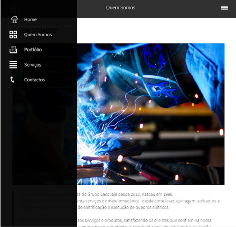
Task: Open the Home menu entry
Action: pyautogui.click(x=39, y=20)
